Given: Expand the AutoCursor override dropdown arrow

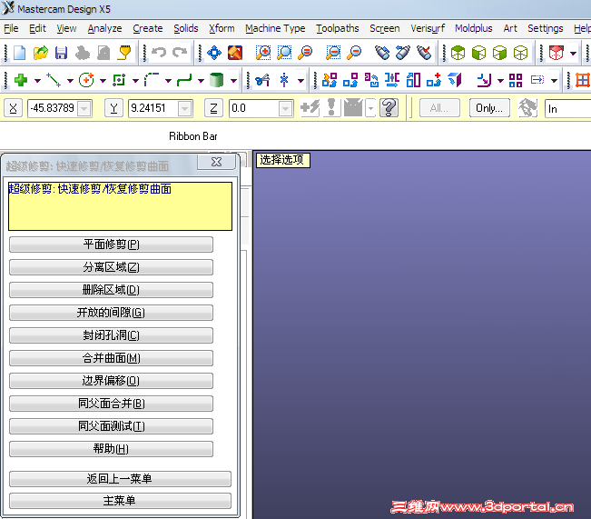Looking at the screenshot, I should coord(371,109).
